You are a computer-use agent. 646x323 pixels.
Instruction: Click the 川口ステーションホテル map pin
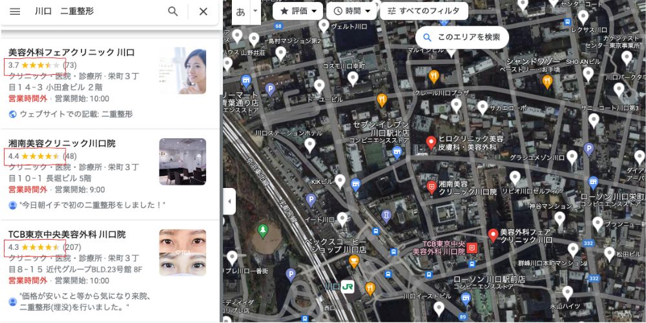310,145
